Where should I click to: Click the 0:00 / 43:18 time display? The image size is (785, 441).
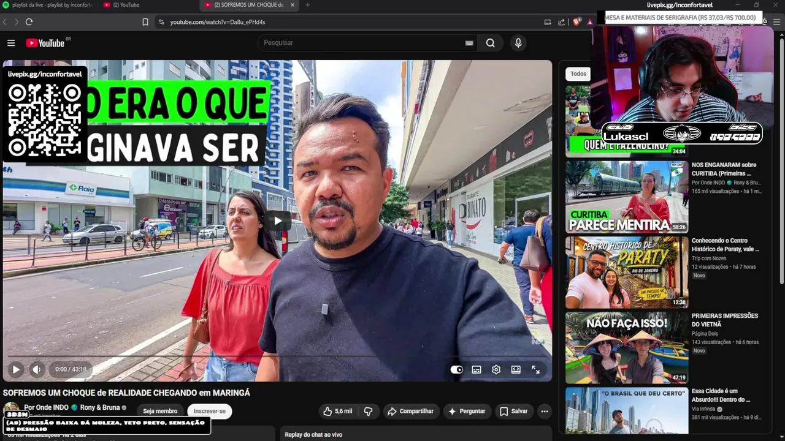(71, 369)
